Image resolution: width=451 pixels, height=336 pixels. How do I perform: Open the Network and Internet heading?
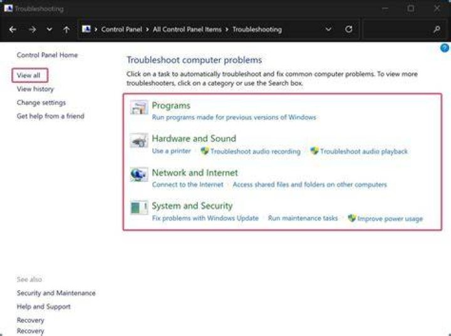tap(195, 173)
